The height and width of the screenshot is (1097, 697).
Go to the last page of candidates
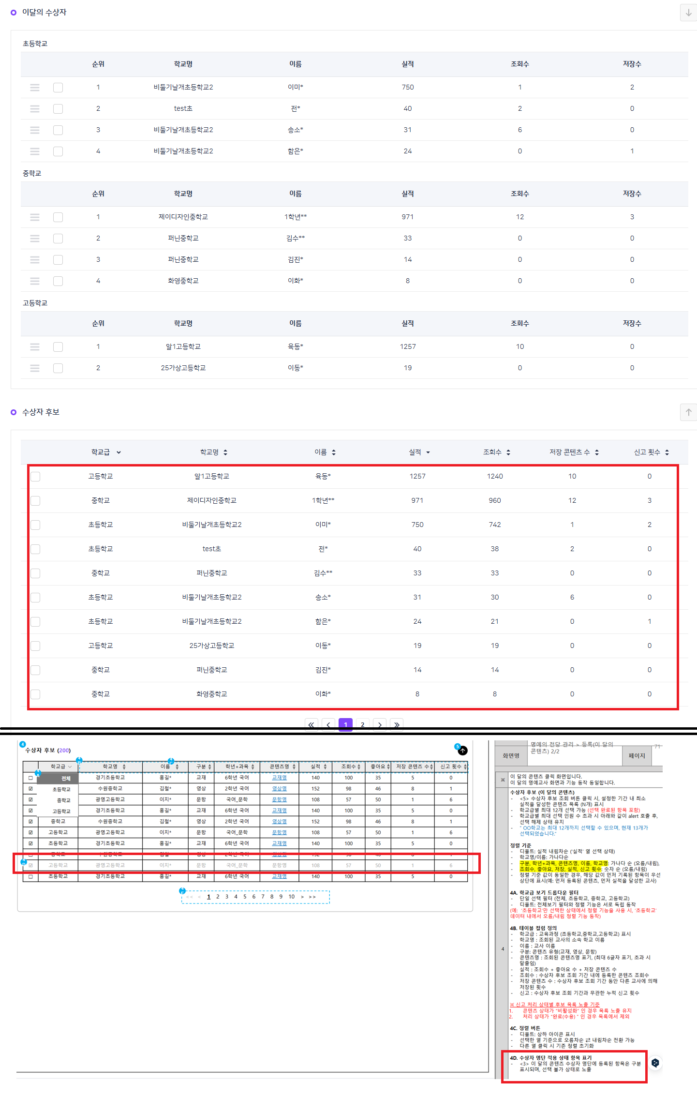point(397,724)
